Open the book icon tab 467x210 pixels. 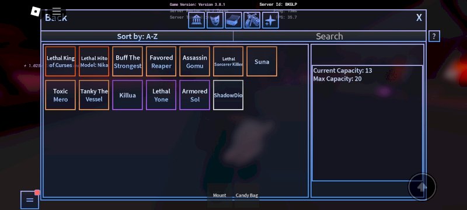tap(233, 20)
